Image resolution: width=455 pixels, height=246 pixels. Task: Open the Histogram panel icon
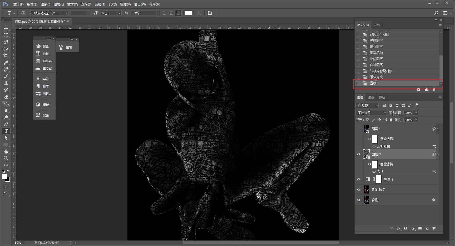click(38, 68)
